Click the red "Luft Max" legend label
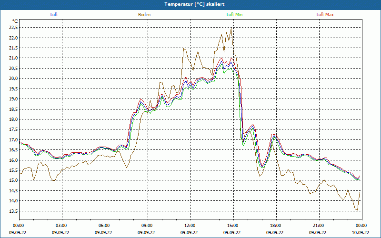The height and width of the screenshot is (238, 381). pos(325,15)
